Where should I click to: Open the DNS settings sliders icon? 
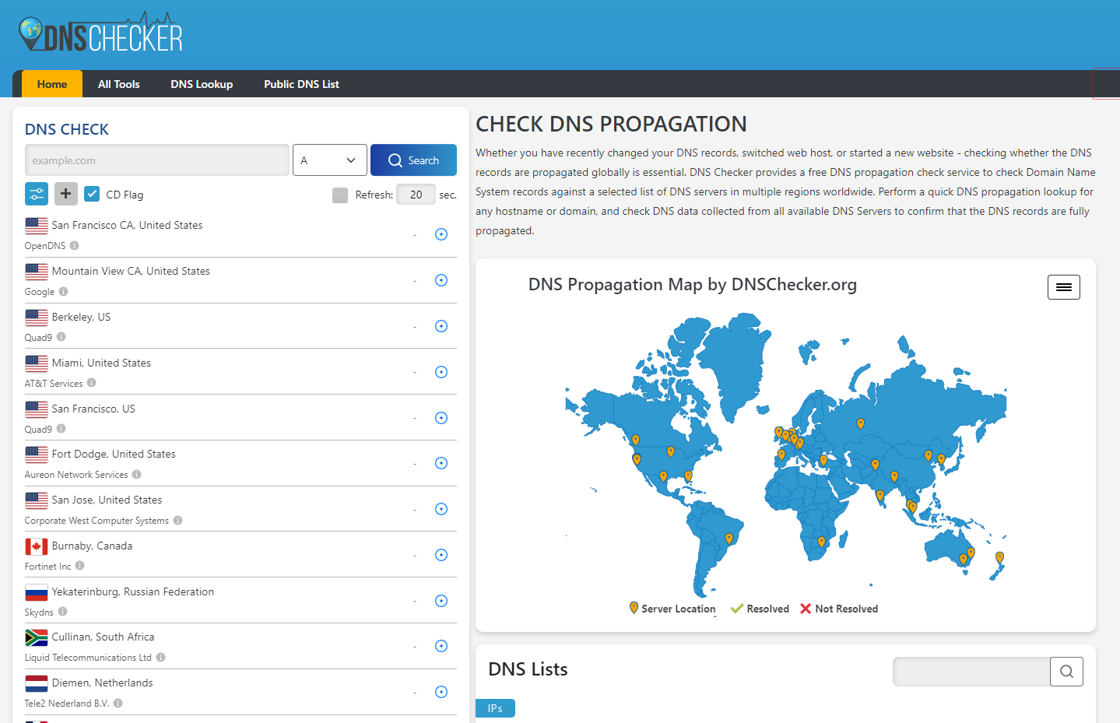(37, 194)
